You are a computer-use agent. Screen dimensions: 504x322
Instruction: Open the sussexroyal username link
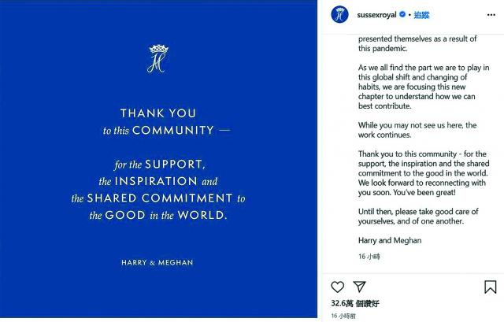[376, 15]
